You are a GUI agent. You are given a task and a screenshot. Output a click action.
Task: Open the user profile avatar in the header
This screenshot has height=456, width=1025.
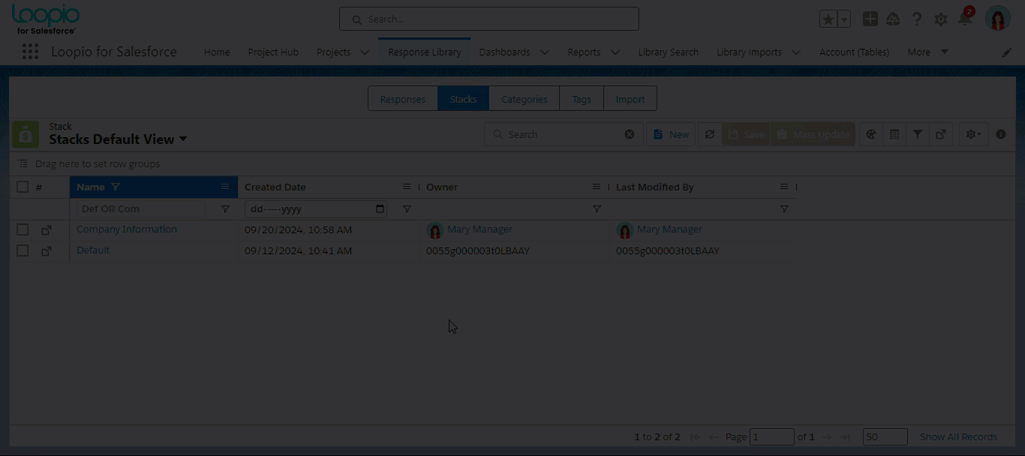tap(998, 19)
